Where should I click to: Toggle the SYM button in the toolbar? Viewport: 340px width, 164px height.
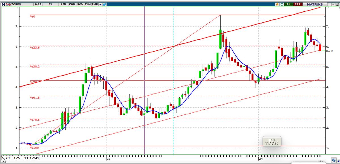(88, 4)
